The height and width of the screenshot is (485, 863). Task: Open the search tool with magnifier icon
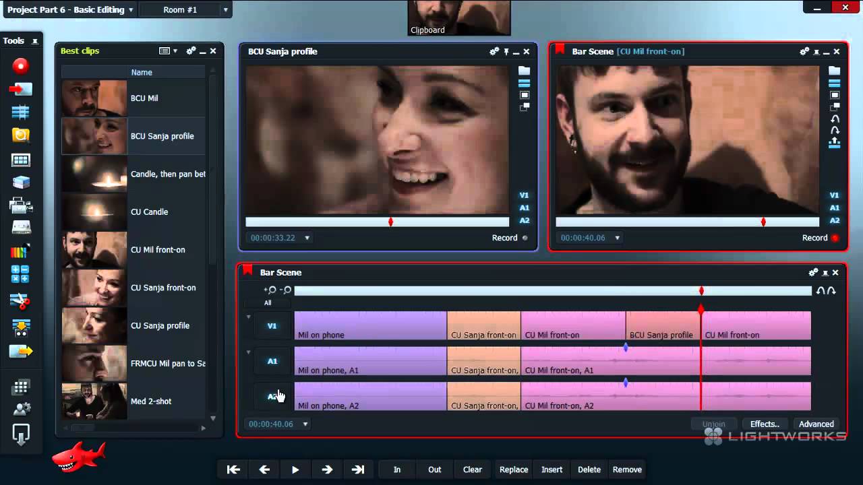click(x=21, y=135)
